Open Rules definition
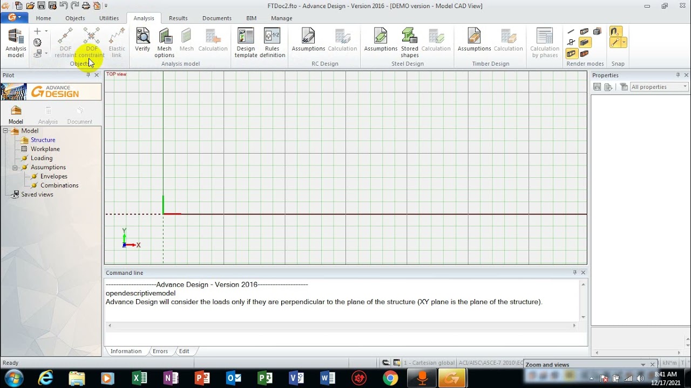Image resolution: width=691 pixels, height=388 pixels. [272, 43]
